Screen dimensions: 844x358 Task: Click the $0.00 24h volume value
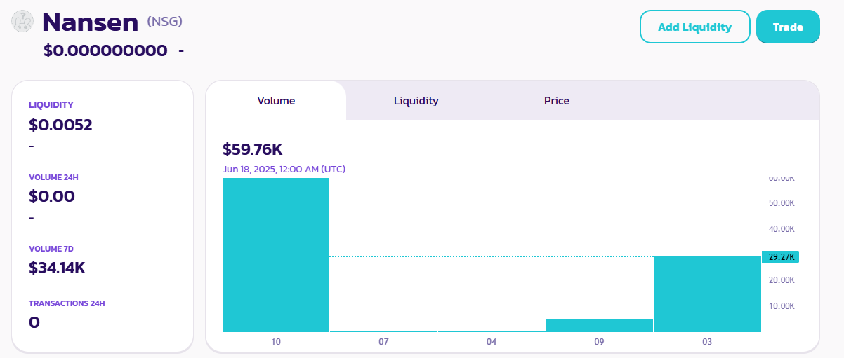point(51,196)
